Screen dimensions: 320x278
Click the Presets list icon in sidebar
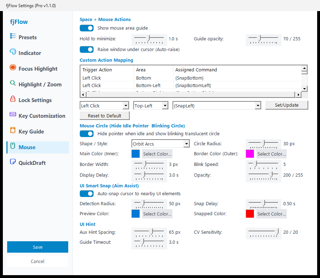coord(12,36)
